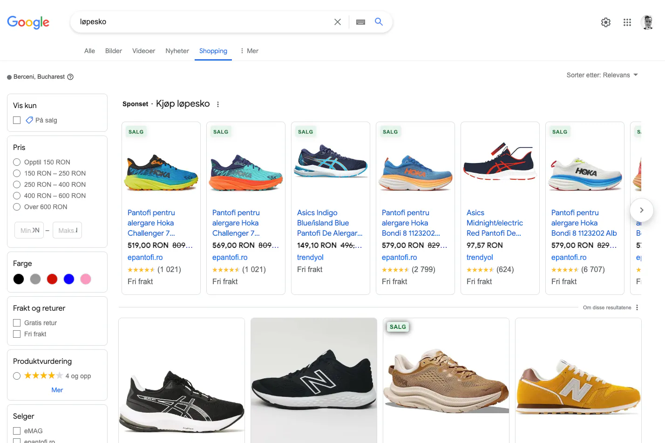Screen dimensions: 665x443
Task: Click the trendyol seller link under Asics Indigo
Action: click(x=310, y=257)
